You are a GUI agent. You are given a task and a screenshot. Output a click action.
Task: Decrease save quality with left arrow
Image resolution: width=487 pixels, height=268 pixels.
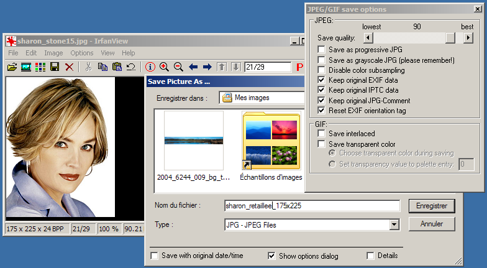pyautogui.click(x=368, y=38)
